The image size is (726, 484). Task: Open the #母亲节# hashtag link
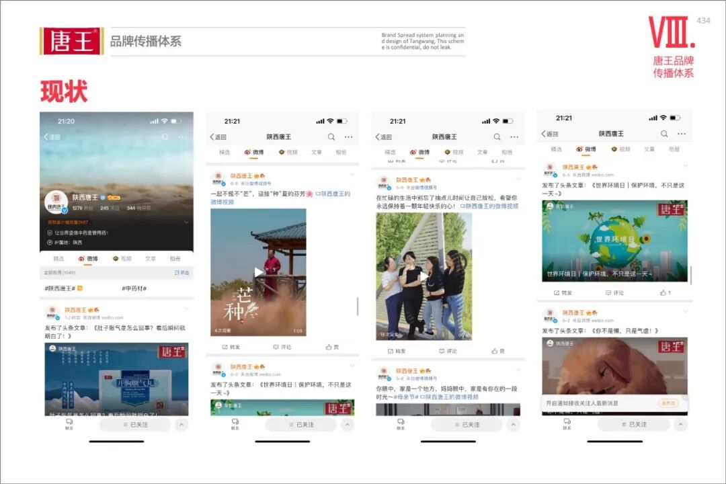(x=406, y=397)
